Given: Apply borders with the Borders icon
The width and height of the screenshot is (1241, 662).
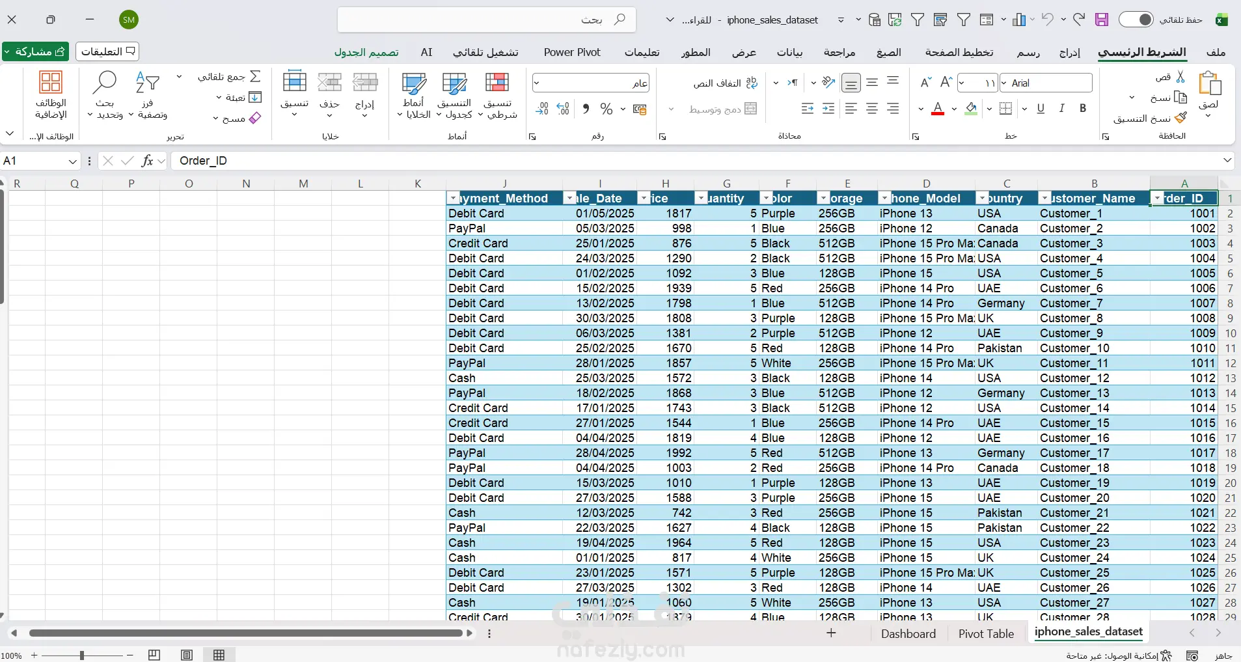Looking at the screenshot, I should pos(1005,109).
